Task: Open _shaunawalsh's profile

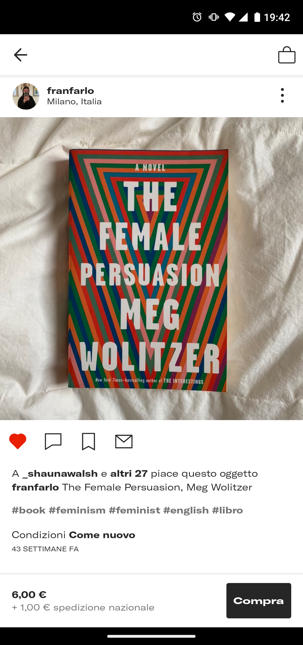Action: coord(60,474)
